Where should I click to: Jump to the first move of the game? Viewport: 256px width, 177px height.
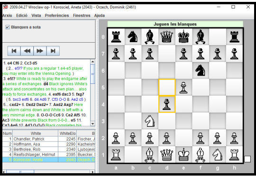click(x=14, y=51)
